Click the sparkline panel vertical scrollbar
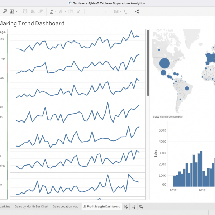The image size is (215, 215). pyautogui.click(x=148, y=63)
